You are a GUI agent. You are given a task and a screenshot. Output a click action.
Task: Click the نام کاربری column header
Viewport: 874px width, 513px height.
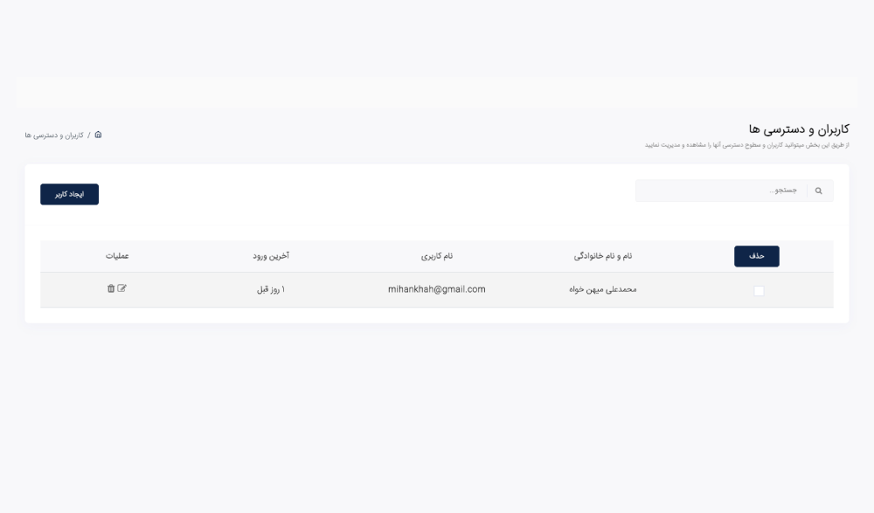pyautogui.click(x=437, y=256)
